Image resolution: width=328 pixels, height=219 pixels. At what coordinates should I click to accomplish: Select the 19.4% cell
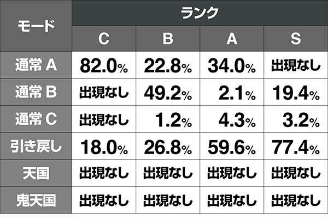[296, 93]
